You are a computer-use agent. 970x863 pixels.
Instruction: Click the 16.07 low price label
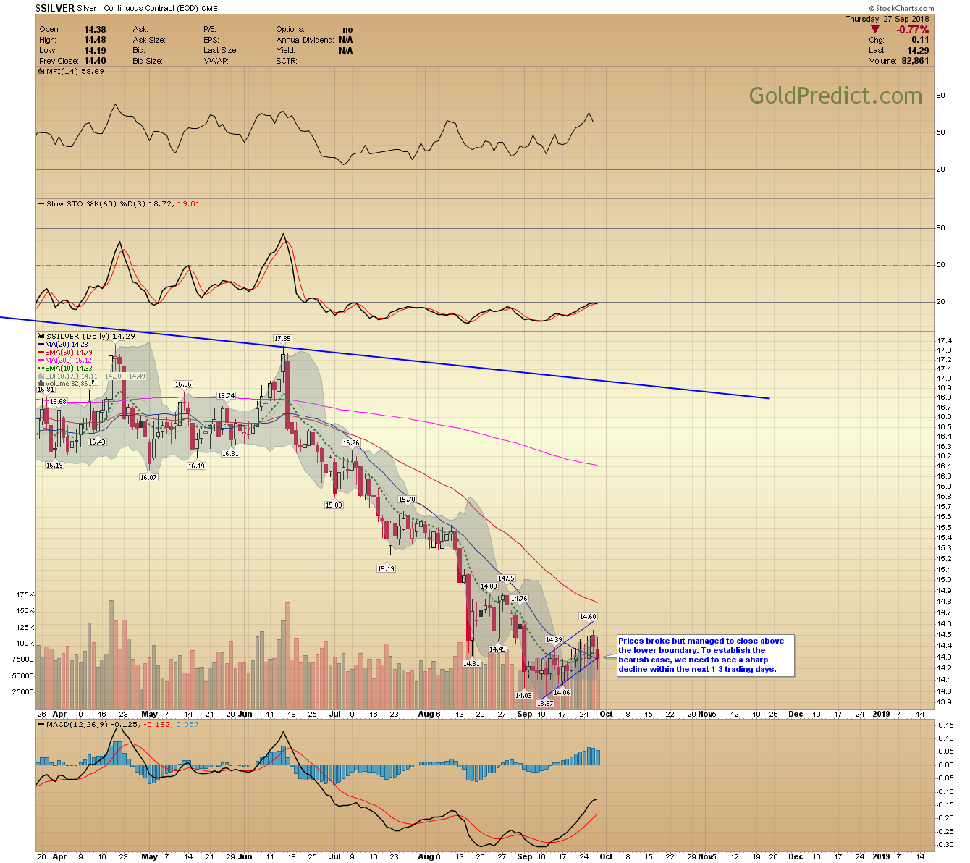point(148,477)
